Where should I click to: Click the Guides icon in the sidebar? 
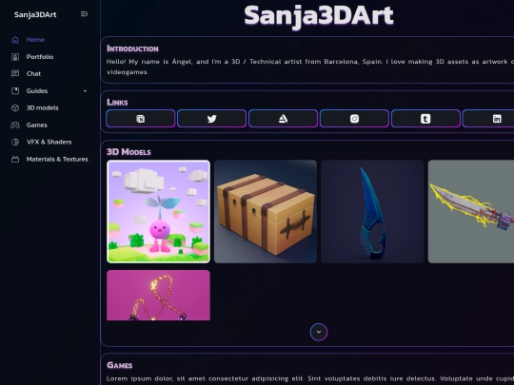(x=15, y=90)
